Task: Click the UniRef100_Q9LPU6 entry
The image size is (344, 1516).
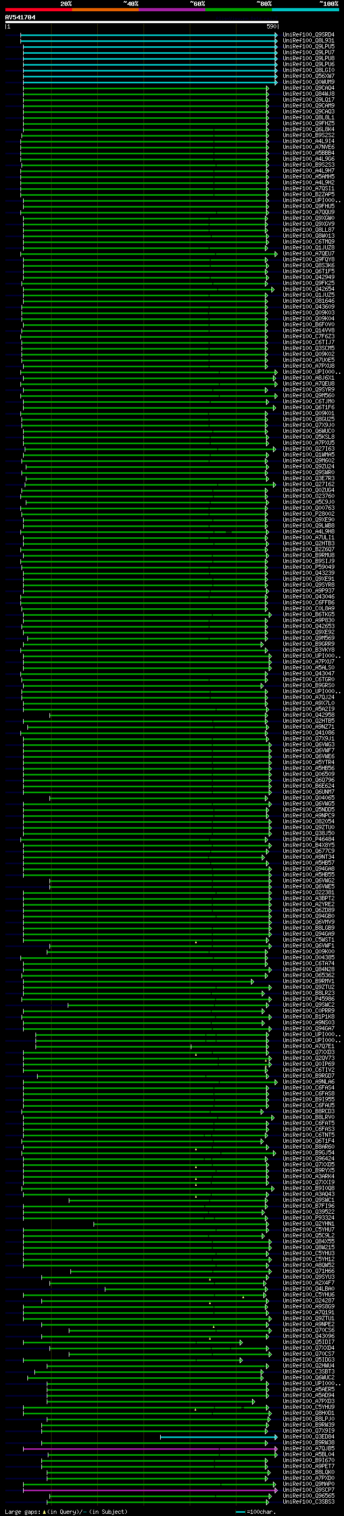Action: pos(308,64)
